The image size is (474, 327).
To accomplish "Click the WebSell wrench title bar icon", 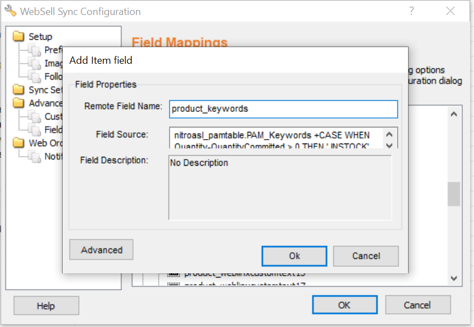I will (10, 11).
